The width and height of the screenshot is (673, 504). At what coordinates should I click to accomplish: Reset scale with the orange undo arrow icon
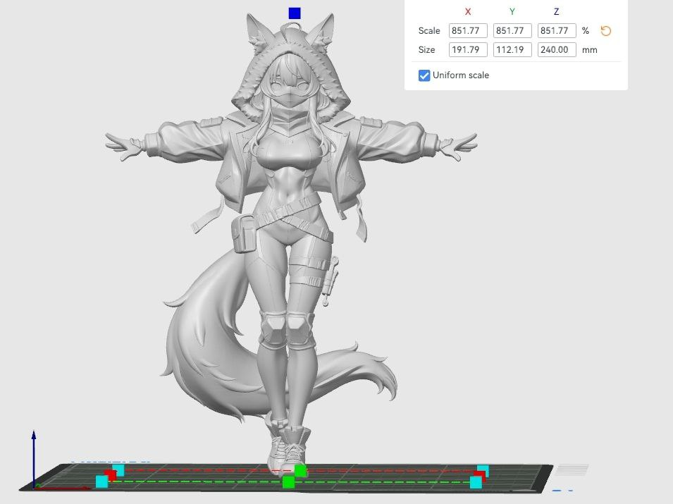click(x=605, y=31)
